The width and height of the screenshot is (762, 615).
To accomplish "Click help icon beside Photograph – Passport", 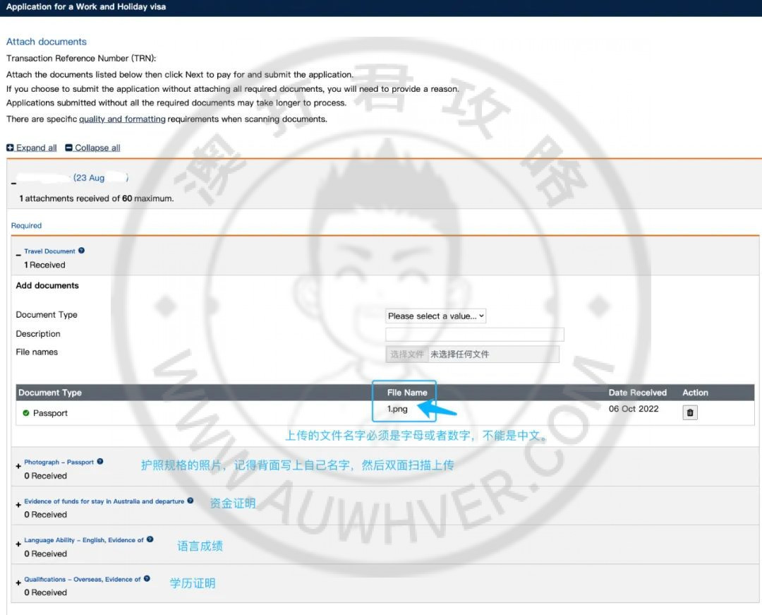I will coord(100,462).
